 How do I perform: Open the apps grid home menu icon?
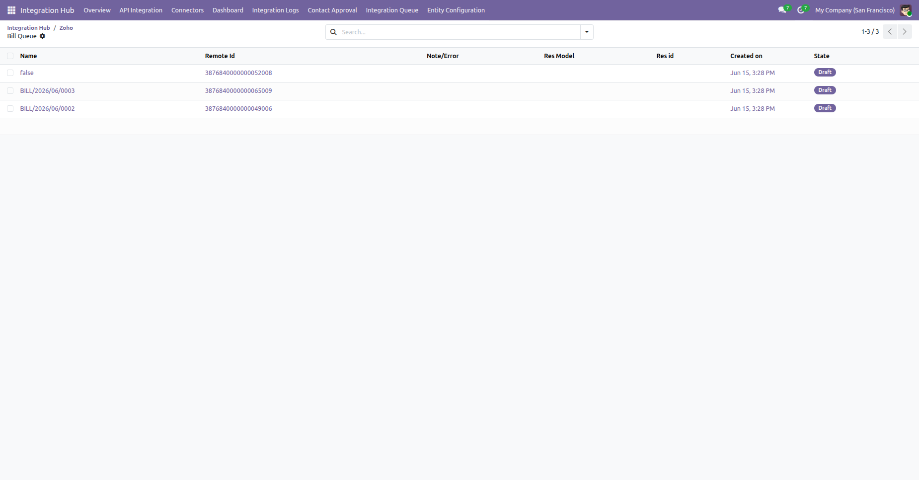point(11,10)
